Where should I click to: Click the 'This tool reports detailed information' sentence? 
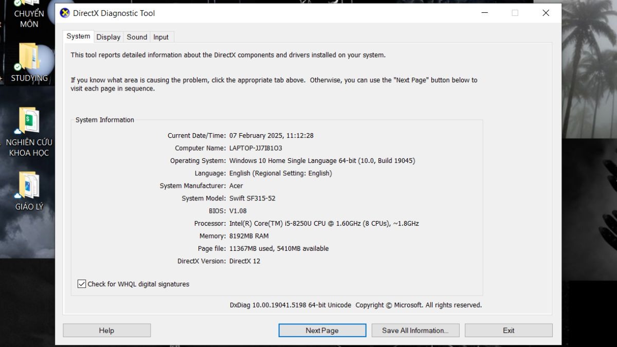pyautogui.click(x=228, y=55)
